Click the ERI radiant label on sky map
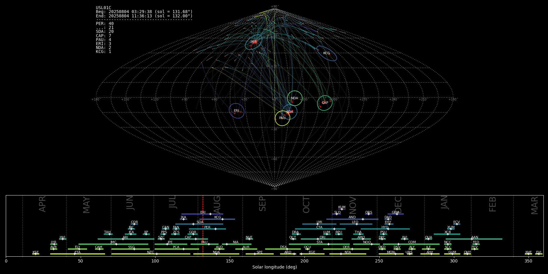The image size is (548, 274). tap(236, 111)
